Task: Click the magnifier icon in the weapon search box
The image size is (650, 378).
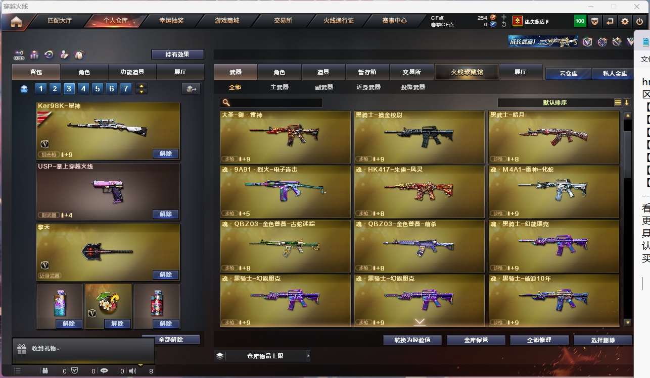Action: 225,103
